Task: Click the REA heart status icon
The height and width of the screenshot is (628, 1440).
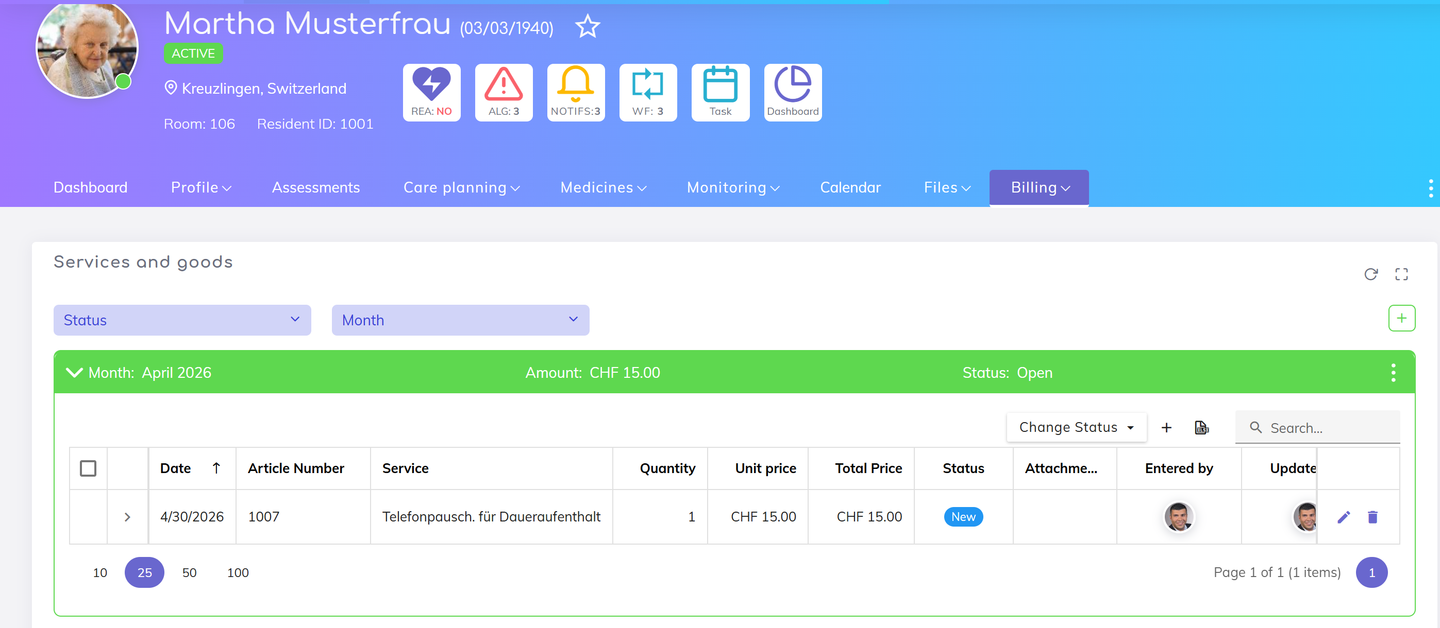Action: click(431, 92)
